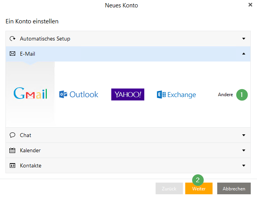
Task: Click the circular arrow Automatisches Setup icon
Action: pos(12,39)
